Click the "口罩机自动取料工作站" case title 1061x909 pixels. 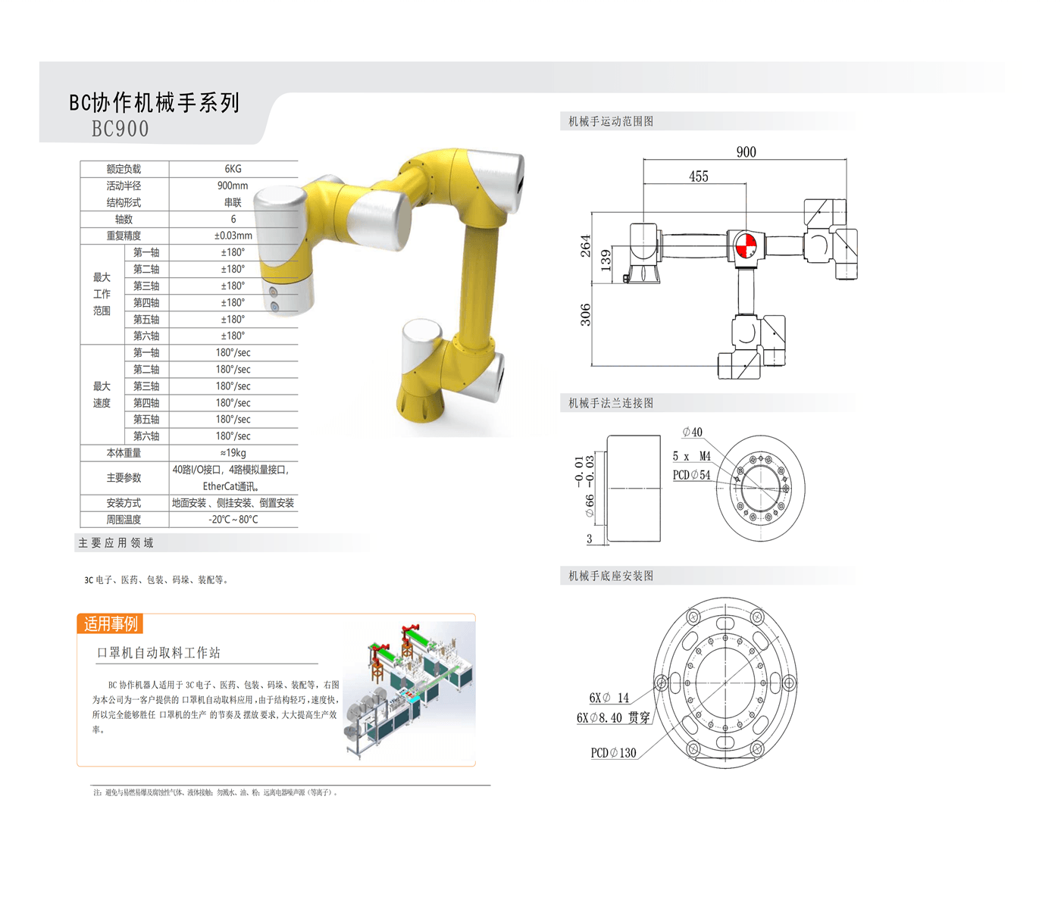158,652
